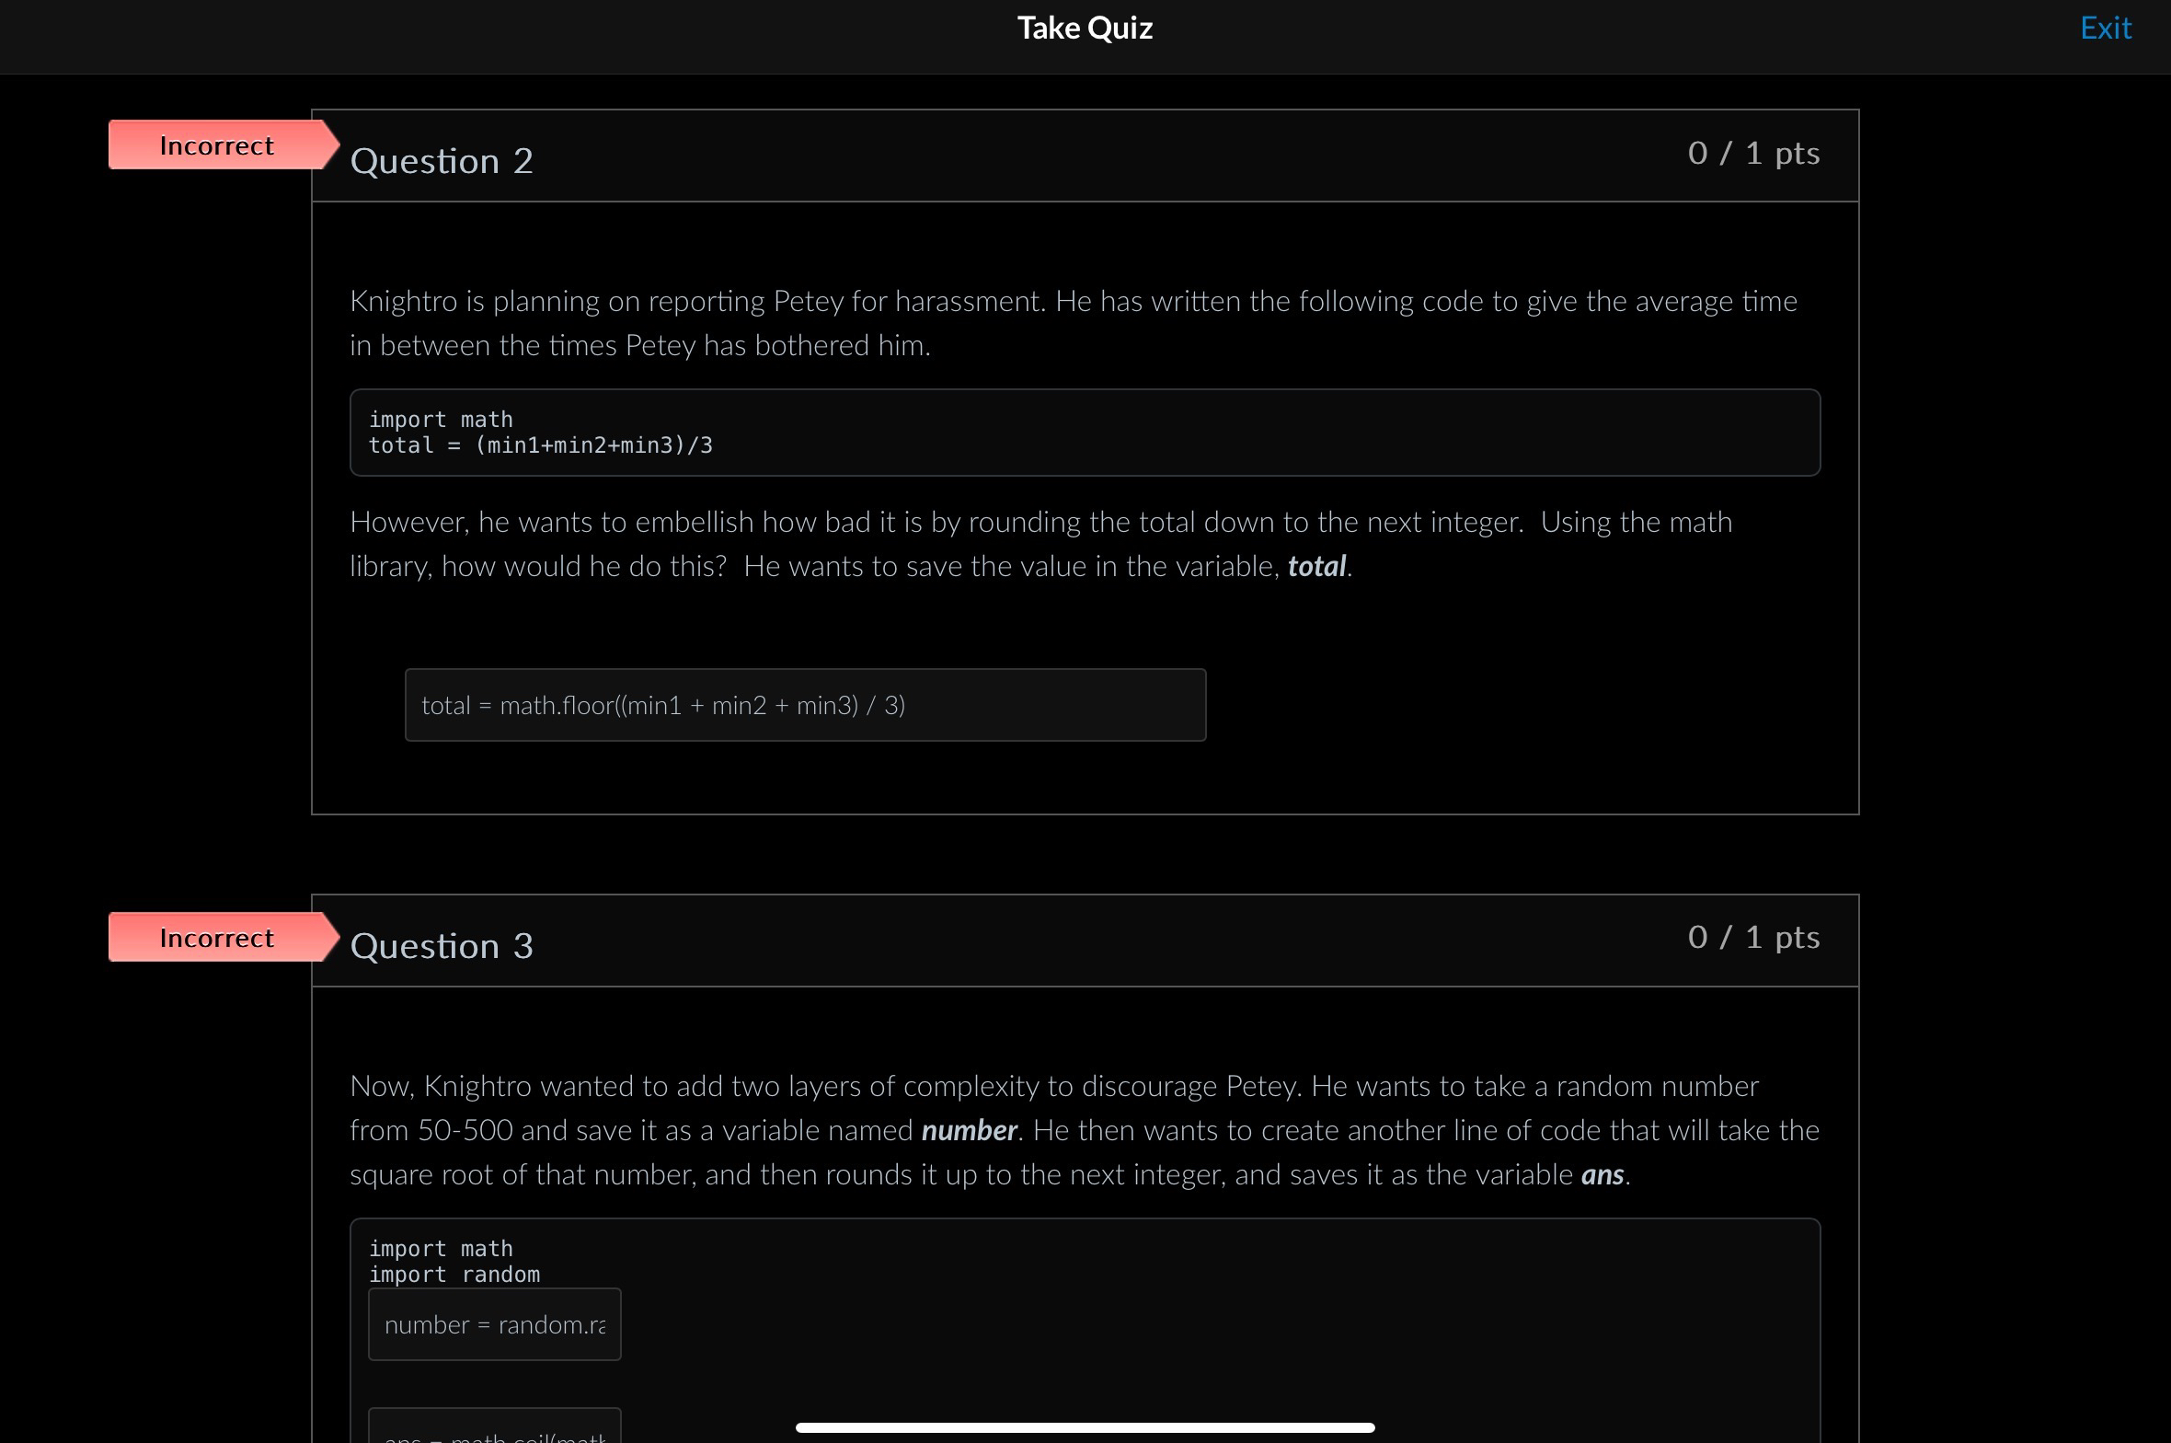Click the bold word total

1316,566
